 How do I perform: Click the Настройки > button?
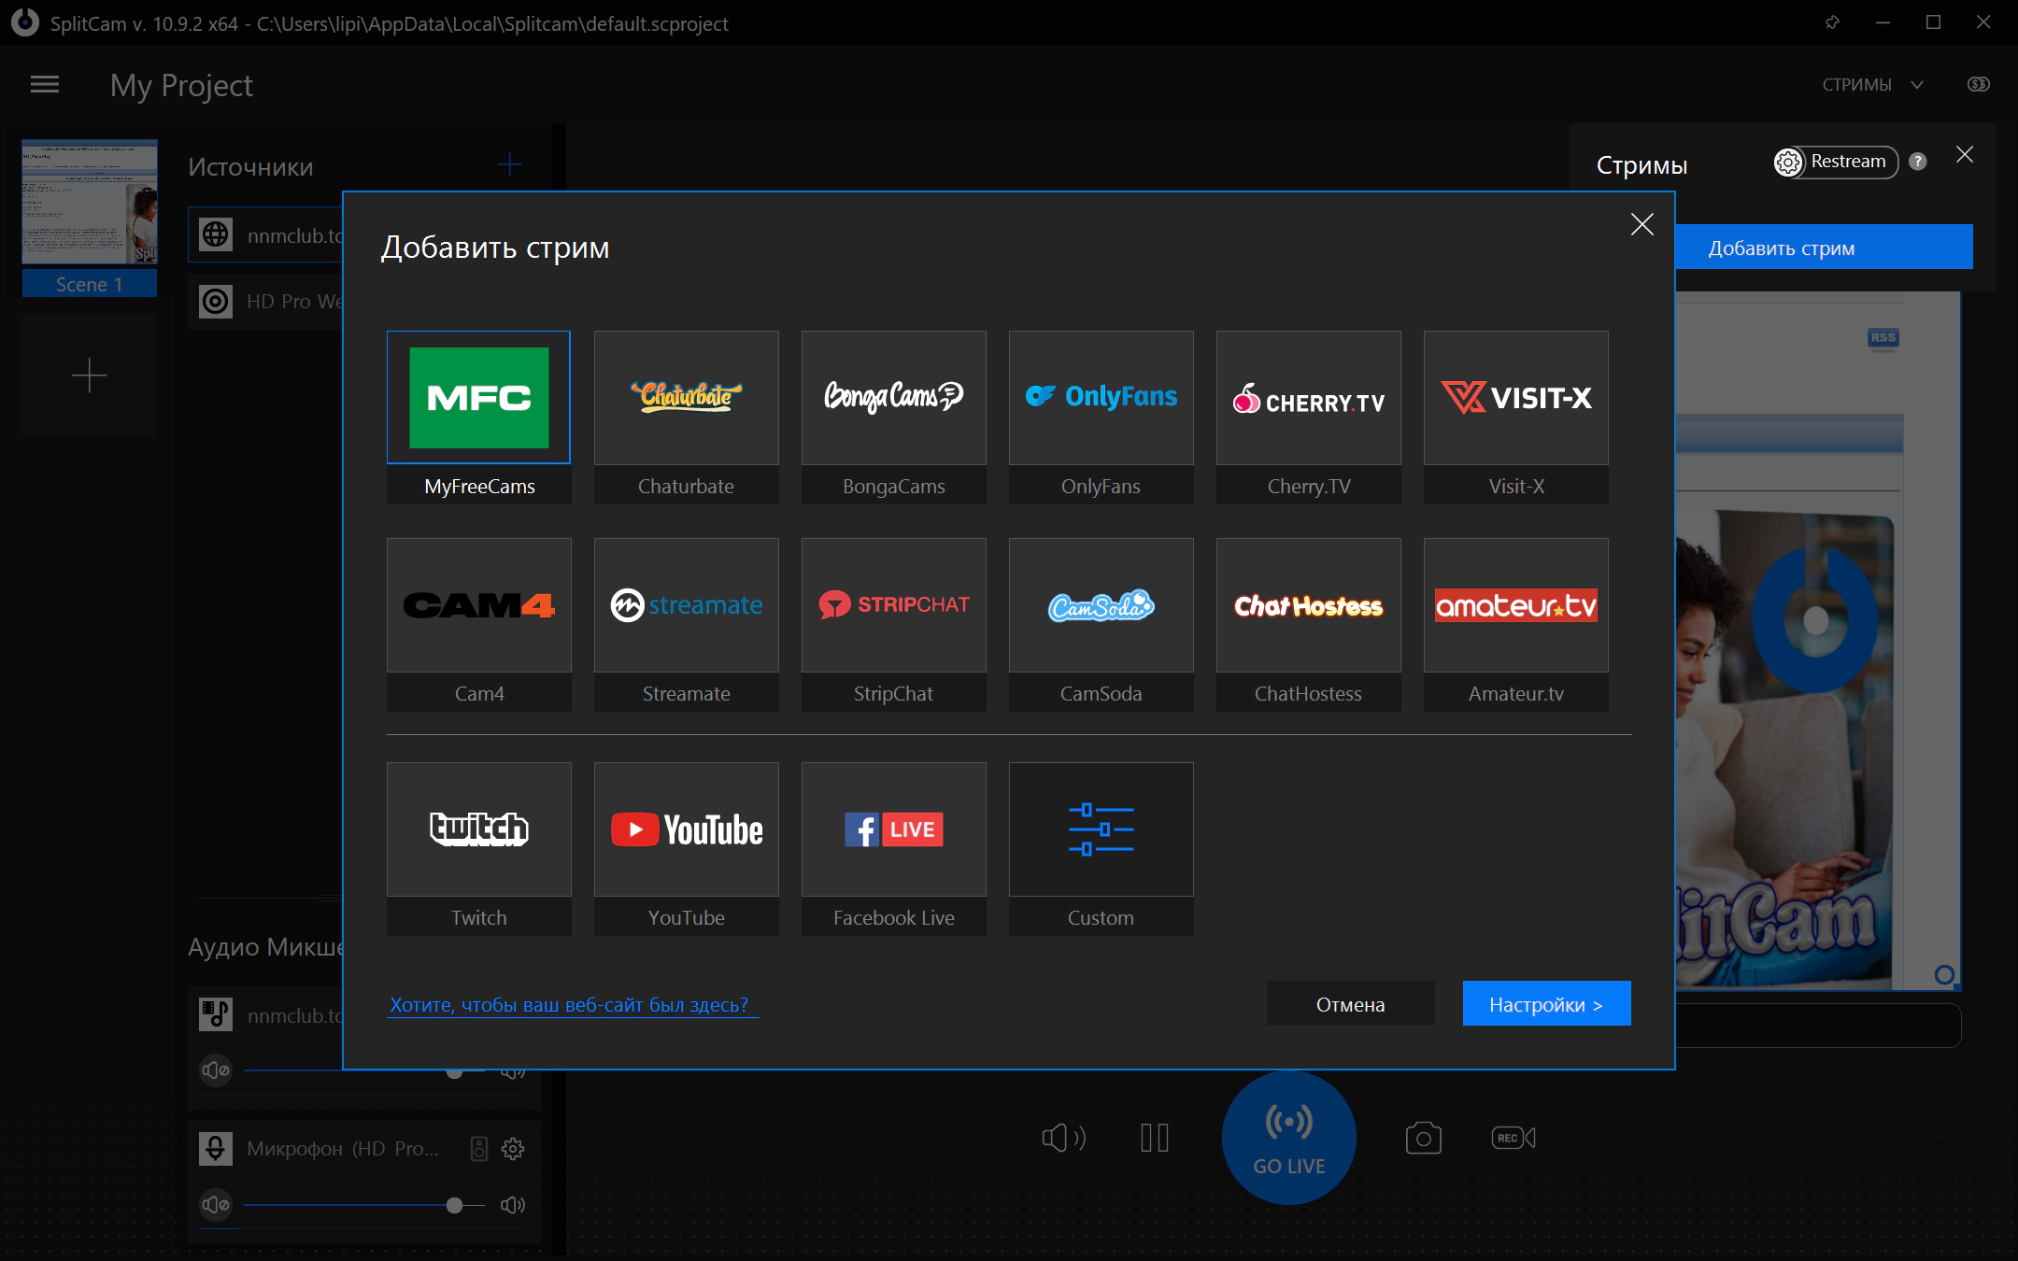pos(1546,1004)
